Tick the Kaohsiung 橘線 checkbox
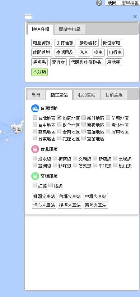Screen dimensions: 140x297 point(51,185)
